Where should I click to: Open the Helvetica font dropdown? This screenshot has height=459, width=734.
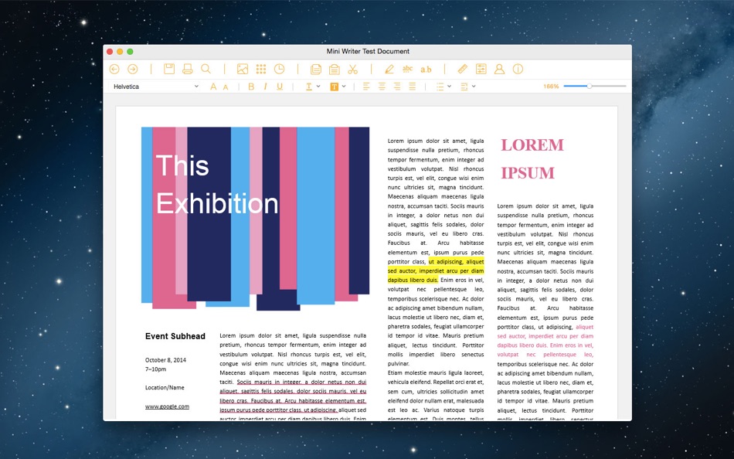pos(153,86)
